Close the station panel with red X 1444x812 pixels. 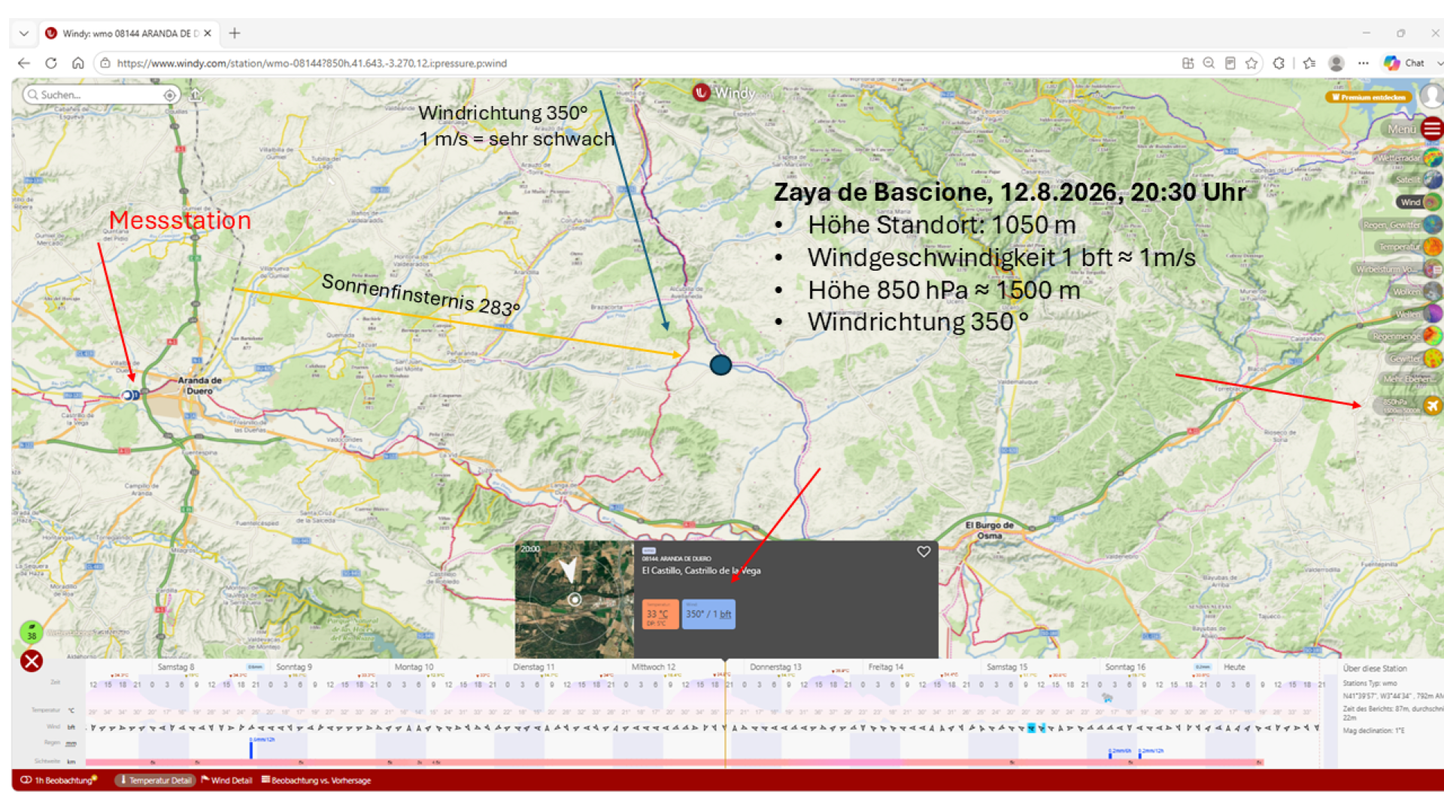pyautogui.click(x=32, y=662)
